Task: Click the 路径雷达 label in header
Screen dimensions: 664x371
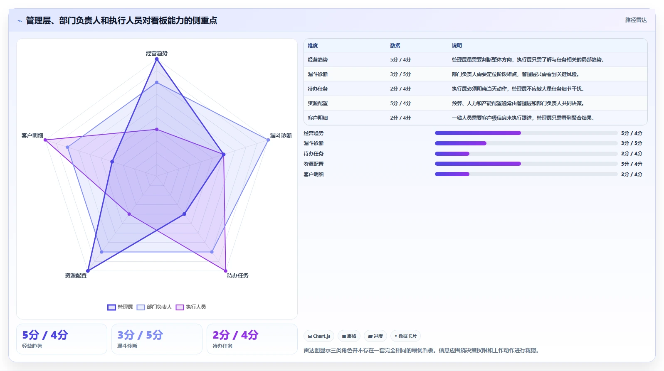Action: pos(636,20)
